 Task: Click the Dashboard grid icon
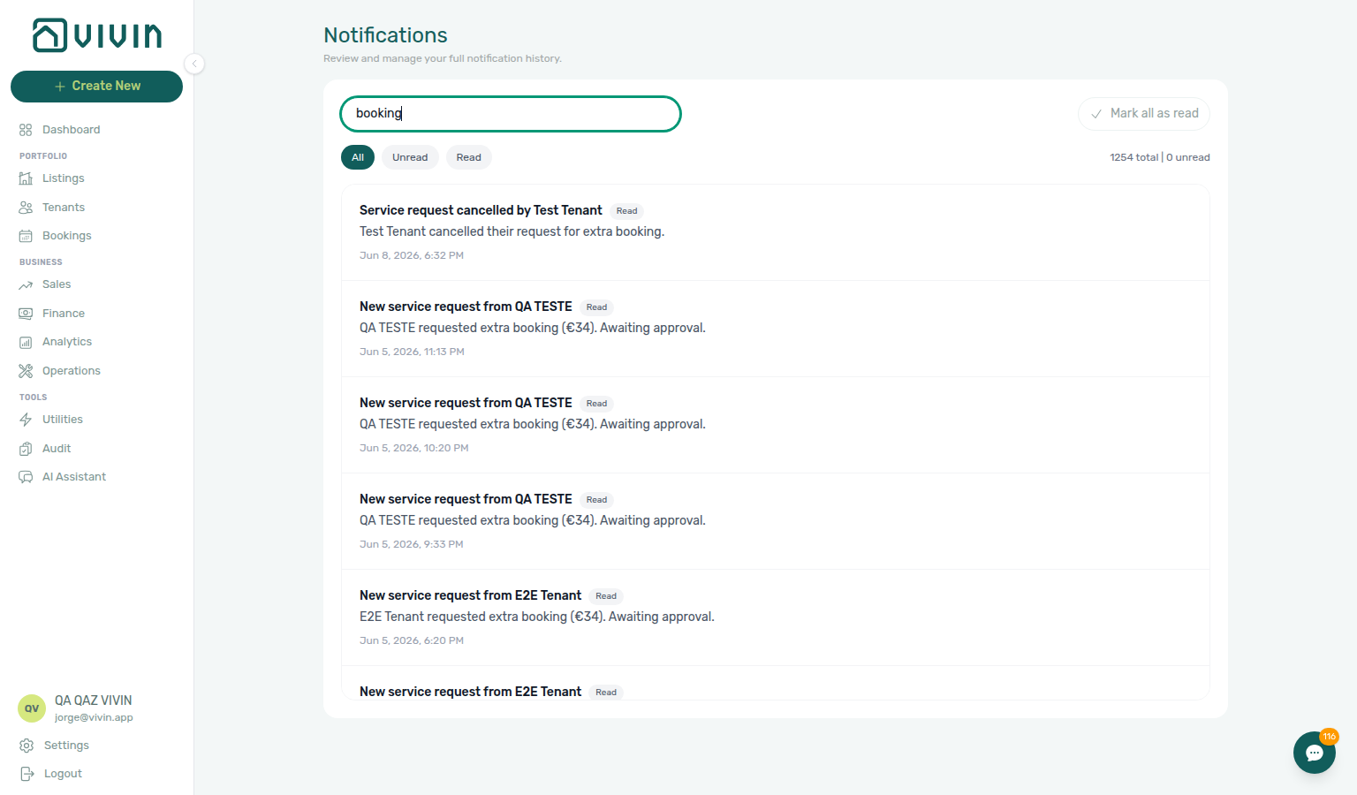(x=26, y=130)
